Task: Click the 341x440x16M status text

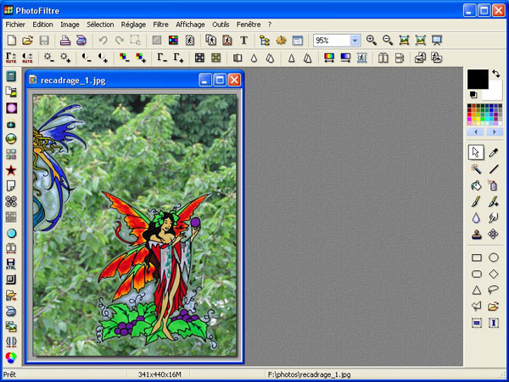Action: pyautogui.click(x=159, y=374)
